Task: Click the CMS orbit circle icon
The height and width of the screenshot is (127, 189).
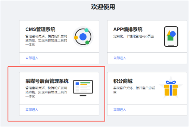Action: click(x=83, y=37)
